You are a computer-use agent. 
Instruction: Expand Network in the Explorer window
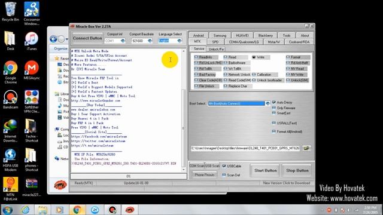coord(62,159)
